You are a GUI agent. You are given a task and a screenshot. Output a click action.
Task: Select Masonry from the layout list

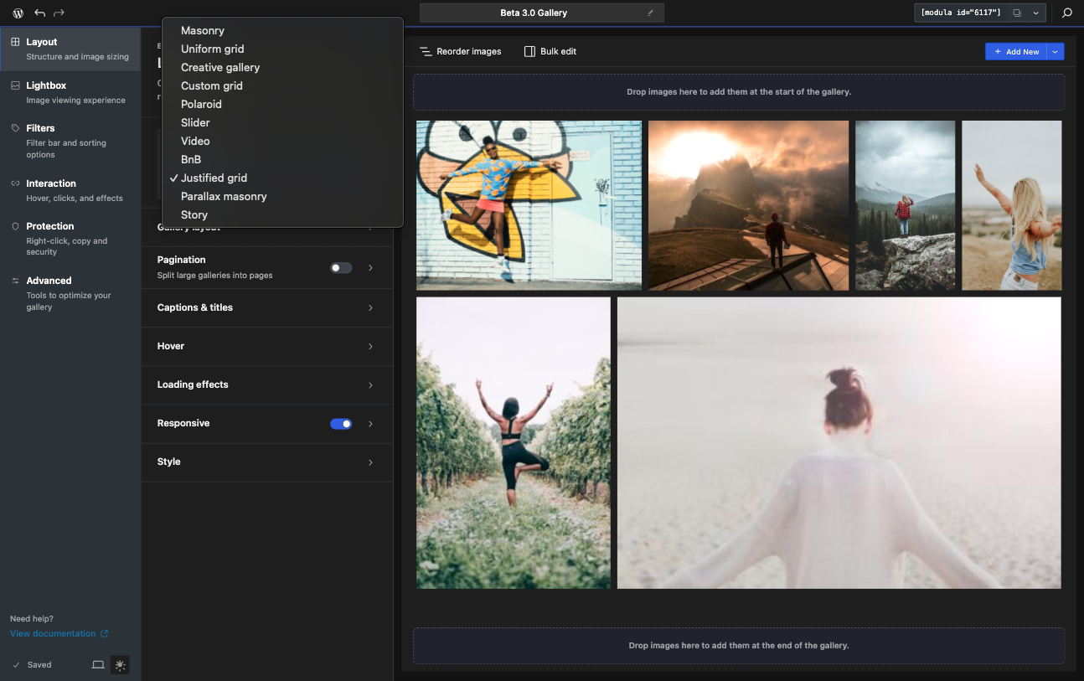pos(203,31)
